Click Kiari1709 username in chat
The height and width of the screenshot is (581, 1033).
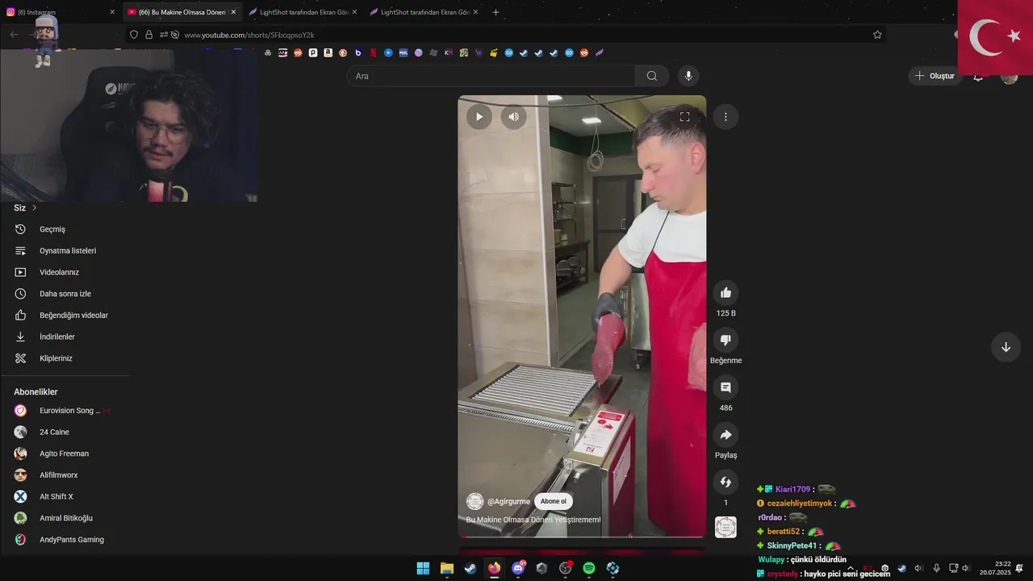pyautogui.click(x=793, y=489)
